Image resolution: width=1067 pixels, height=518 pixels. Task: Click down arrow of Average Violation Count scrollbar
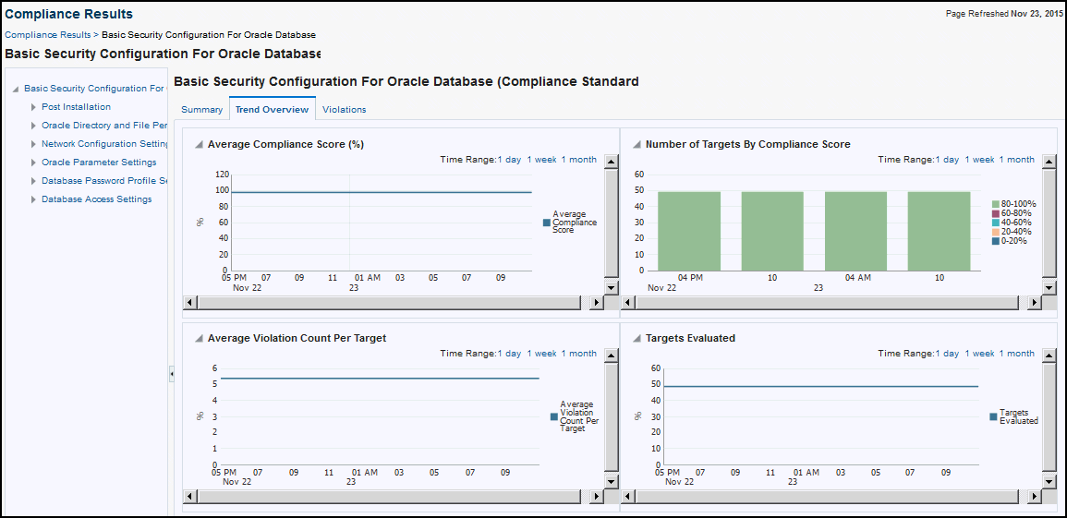611,481
